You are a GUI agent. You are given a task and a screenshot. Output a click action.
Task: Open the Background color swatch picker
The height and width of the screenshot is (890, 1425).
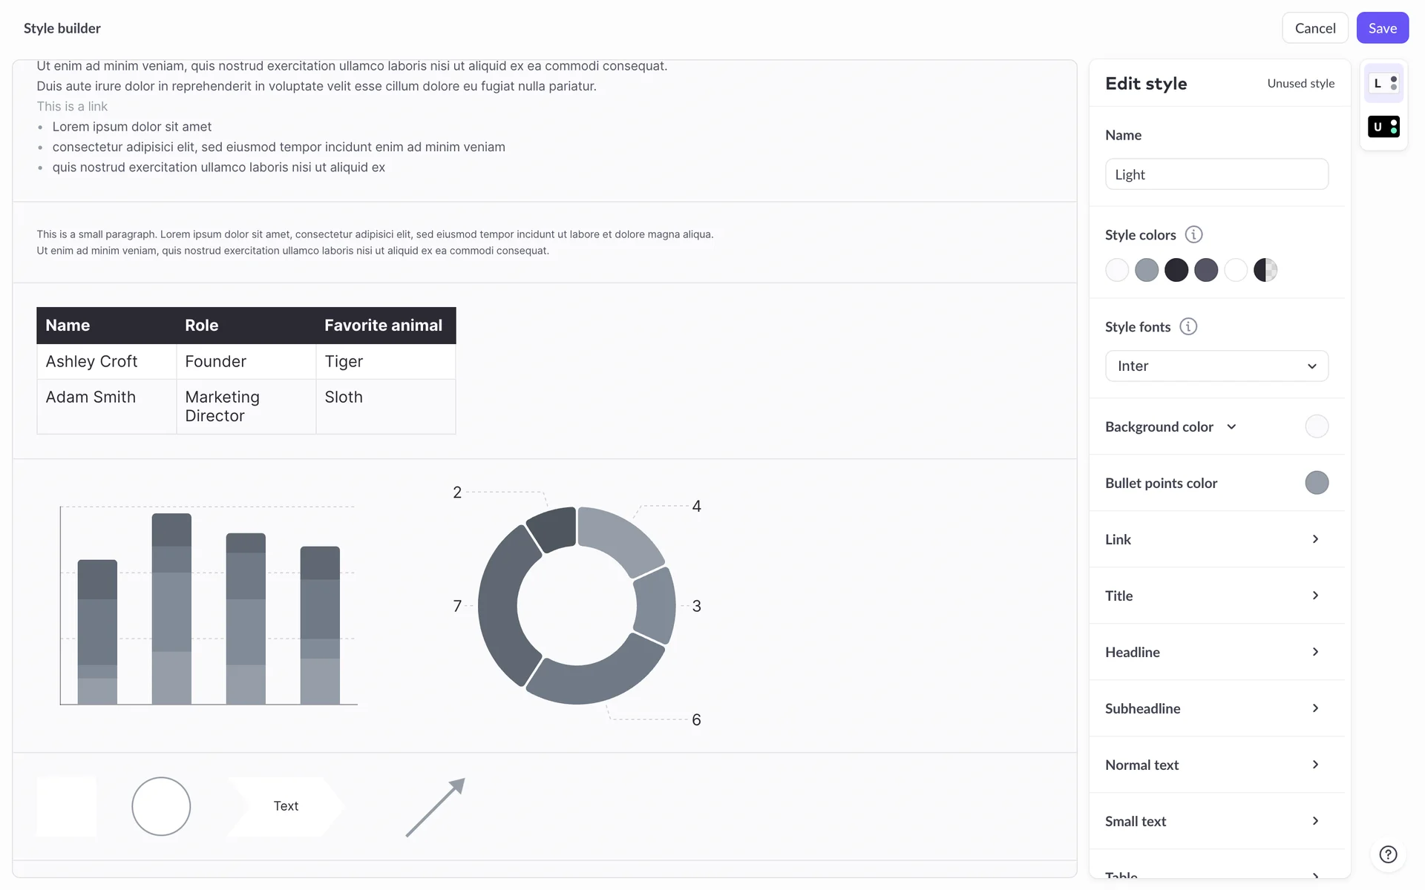(1317, 426)
